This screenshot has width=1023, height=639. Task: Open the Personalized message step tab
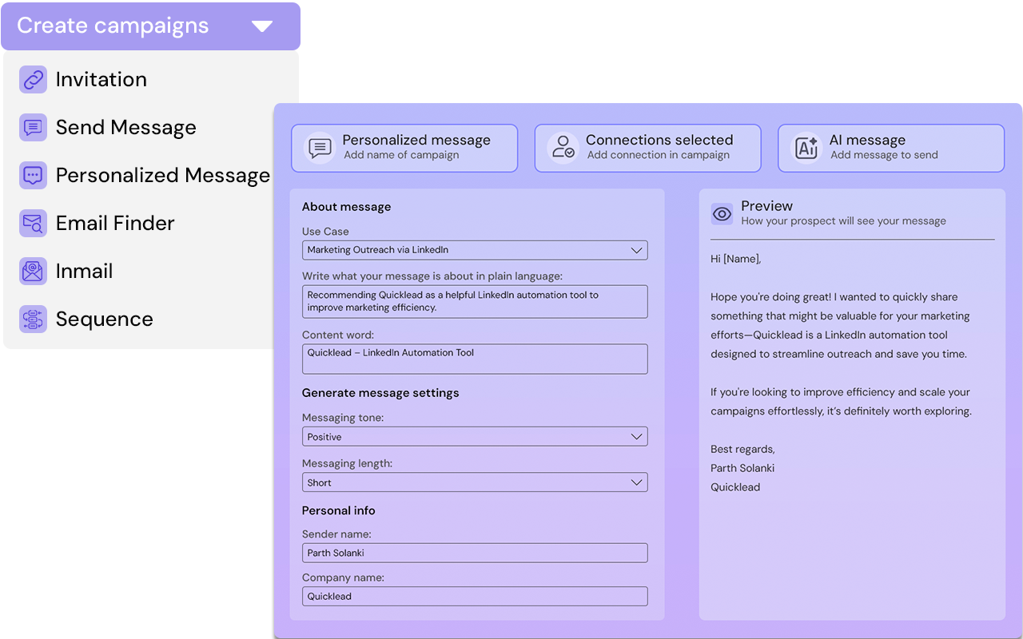(x=404, y=148)
